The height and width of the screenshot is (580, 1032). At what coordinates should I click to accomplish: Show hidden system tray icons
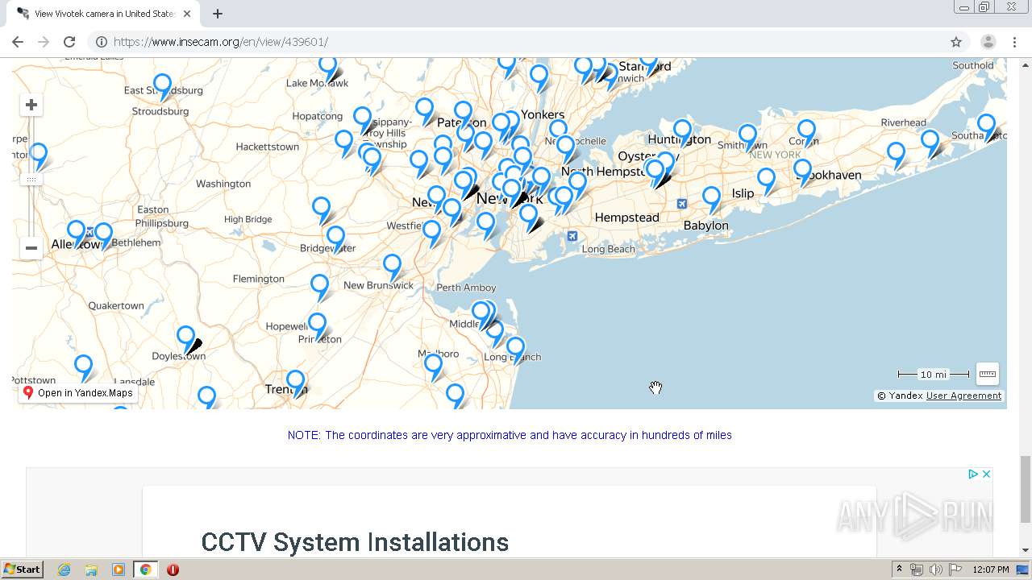click(899, 570)
